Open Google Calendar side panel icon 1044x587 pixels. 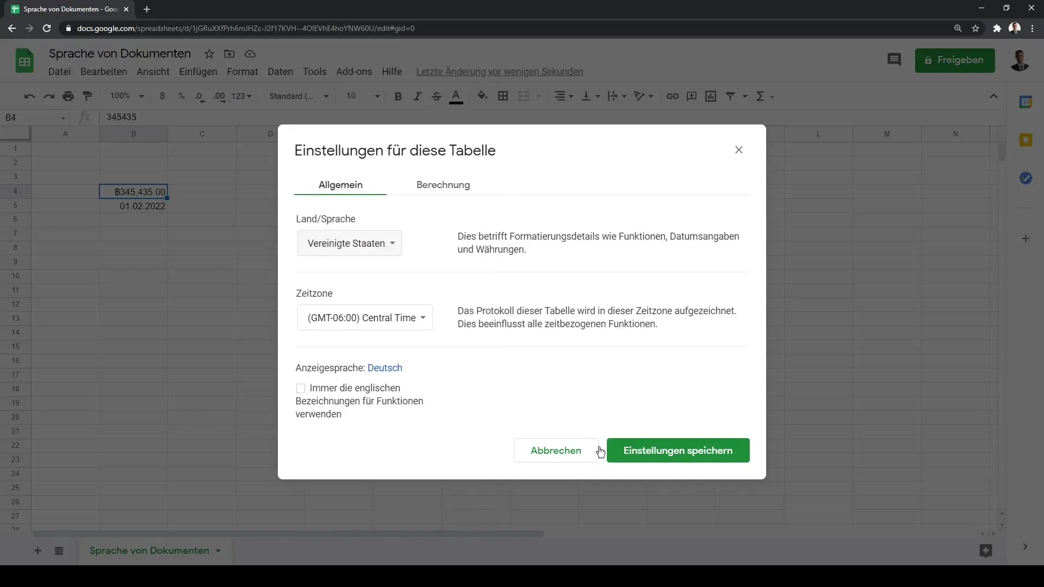(x=1026, y=102)
